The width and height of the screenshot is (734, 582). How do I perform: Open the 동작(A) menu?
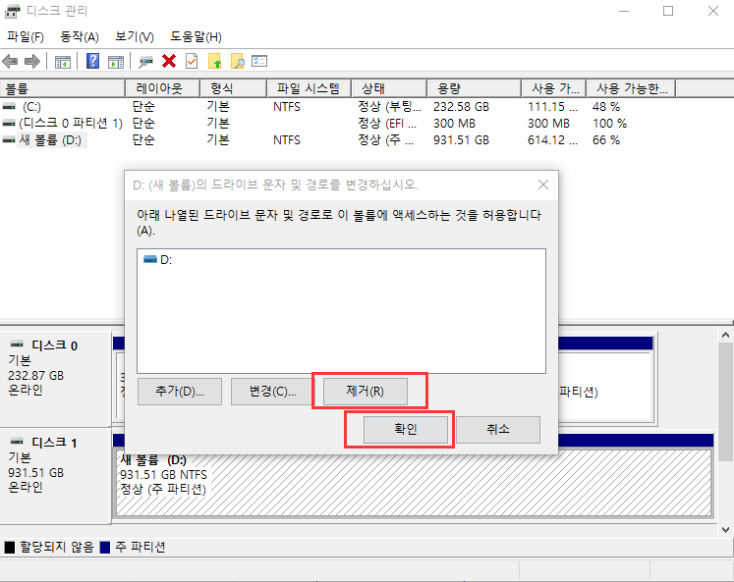pyautogui.click(x=80, y=37)
